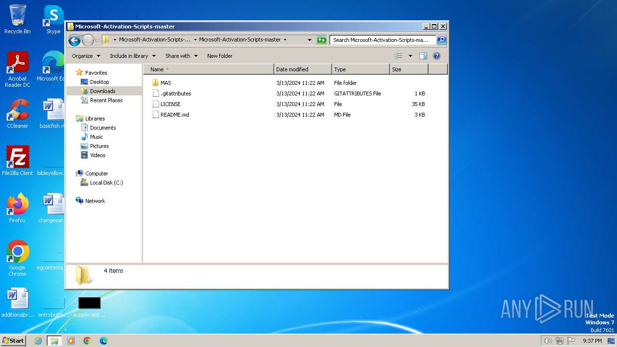Select Computer in navigation pane
The width and height of the screenshot is (617, 347).
pos(96,173)
